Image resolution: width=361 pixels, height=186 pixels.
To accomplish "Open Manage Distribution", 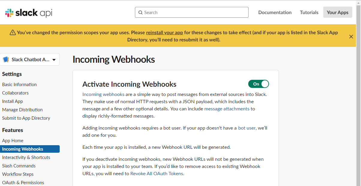I will (22, 110).
